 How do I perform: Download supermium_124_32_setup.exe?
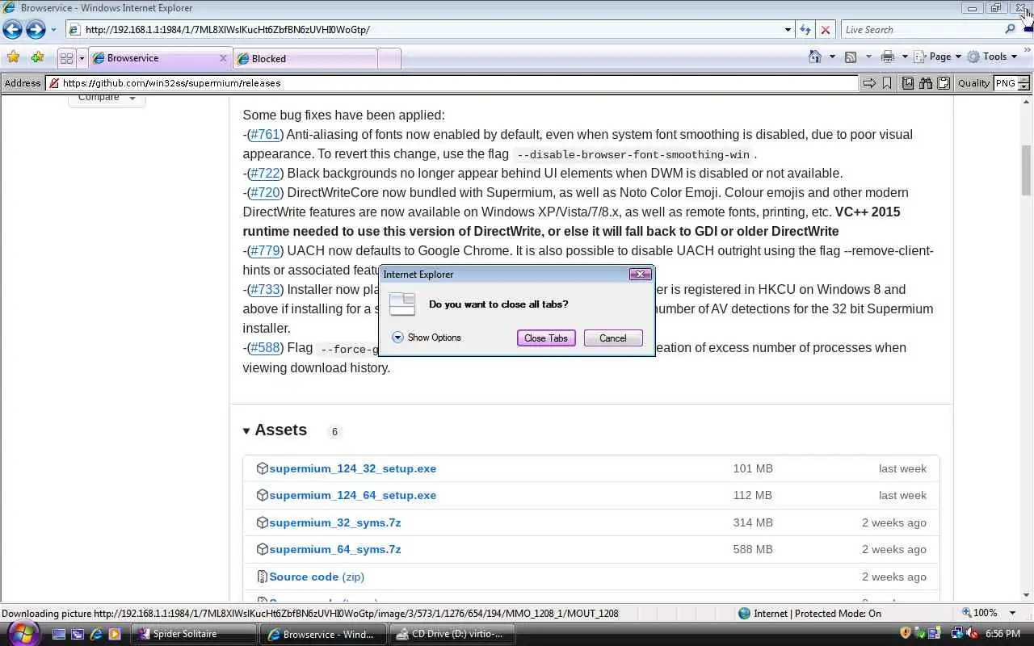(x=352, y=468)
